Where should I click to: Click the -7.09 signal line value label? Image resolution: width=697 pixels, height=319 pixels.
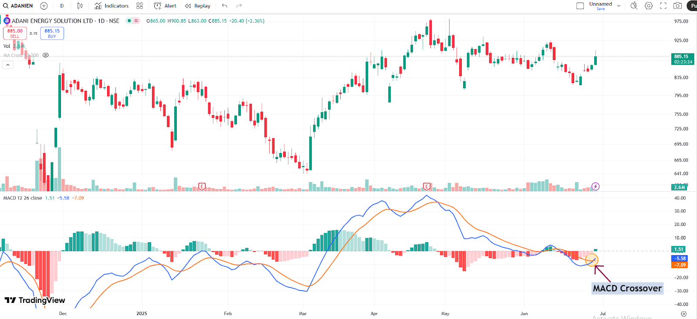pos(680,265)
